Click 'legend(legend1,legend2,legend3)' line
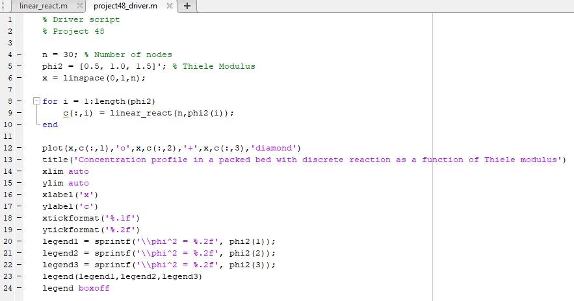 pyautogui.click(x=122, y=277)
